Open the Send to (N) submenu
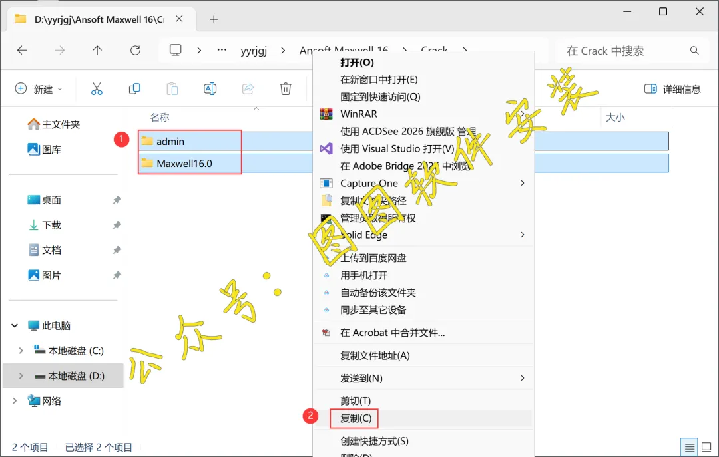 pos(423,378)
